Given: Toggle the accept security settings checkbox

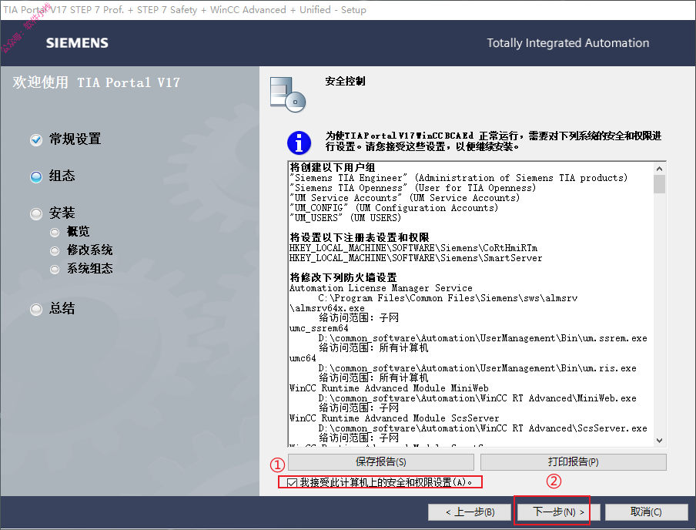Looking at the screenshot, I should 292,482.
